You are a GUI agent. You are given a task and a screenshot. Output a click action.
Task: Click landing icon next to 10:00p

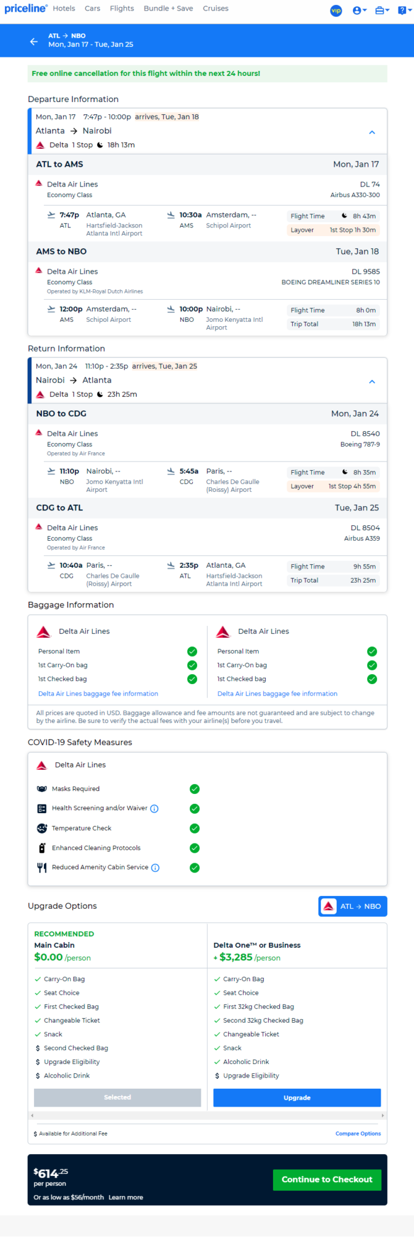click(x=171, y=309)
